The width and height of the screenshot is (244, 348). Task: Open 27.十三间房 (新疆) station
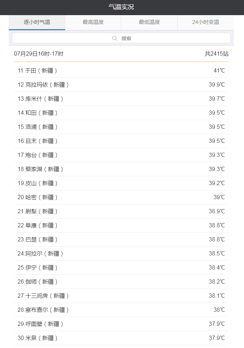tap(43, 296)
